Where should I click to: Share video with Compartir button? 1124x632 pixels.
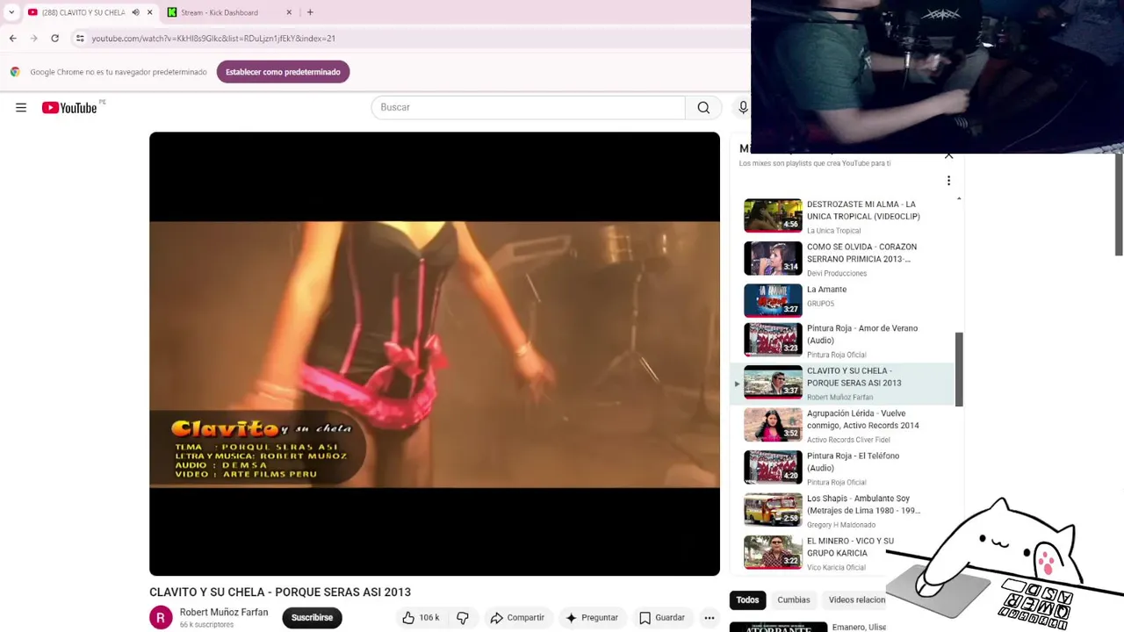pos(517,618)
